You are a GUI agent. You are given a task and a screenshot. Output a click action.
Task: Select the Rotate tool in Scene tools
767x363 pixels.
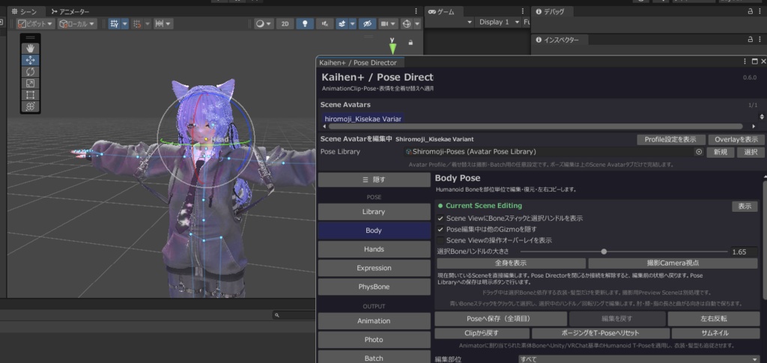[30, 72]
